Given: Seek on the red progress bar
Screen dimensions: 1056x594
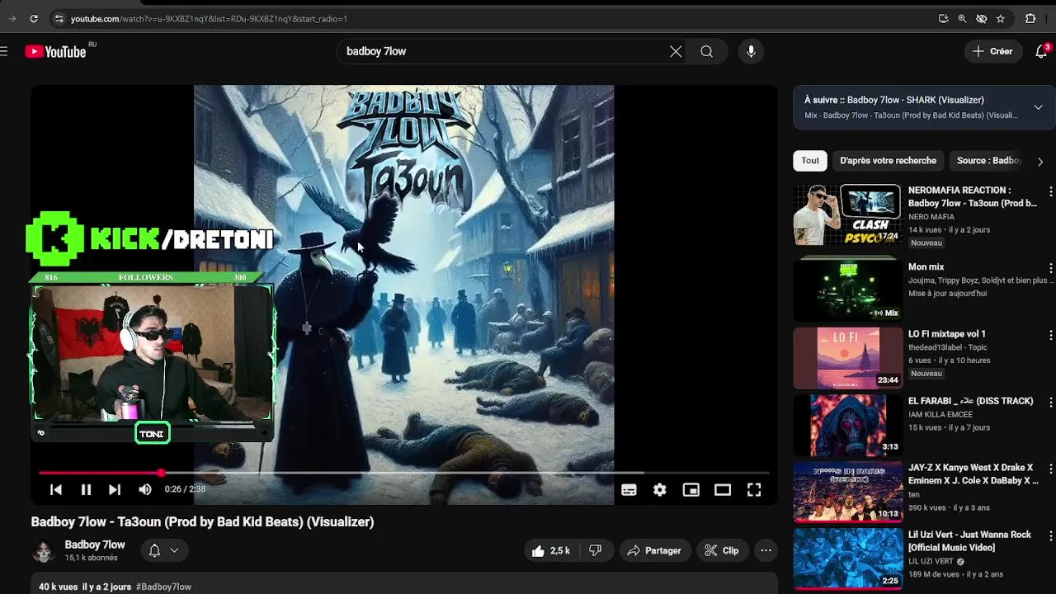Looking at the screenshot, I should [404, 473].
